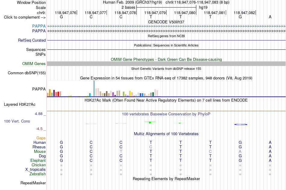Click the Scale label

tap(41, 7)
